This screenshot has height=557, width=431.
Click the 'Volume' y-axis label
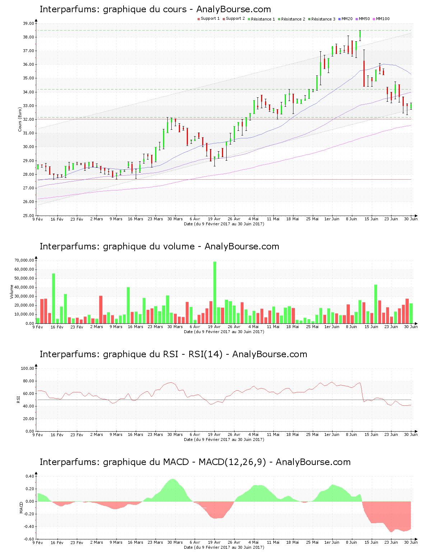tap(11, 292)
